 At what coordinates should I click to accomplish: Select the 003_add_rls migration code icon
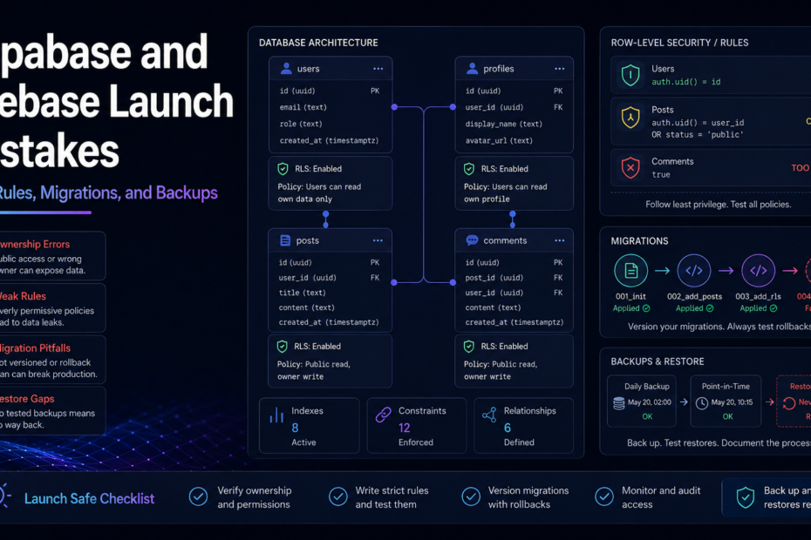(759, 270)
